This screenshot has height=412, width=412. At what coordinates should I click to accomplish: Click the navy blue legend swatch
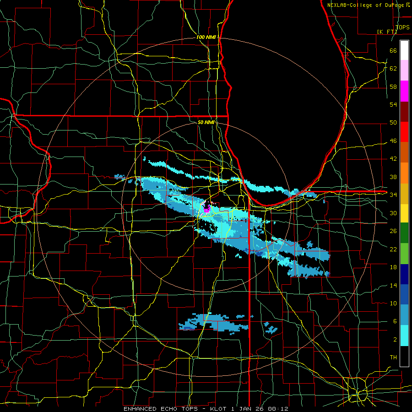[404, 274]
